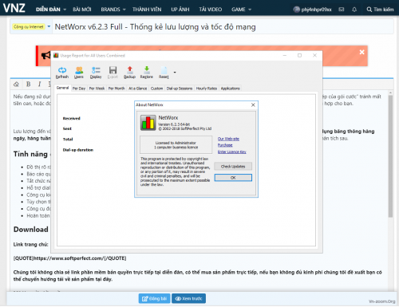Click the Tìm kiếm search button
Image resolution: width=399 pixels, height=307 pixels.
coord(380,10)
